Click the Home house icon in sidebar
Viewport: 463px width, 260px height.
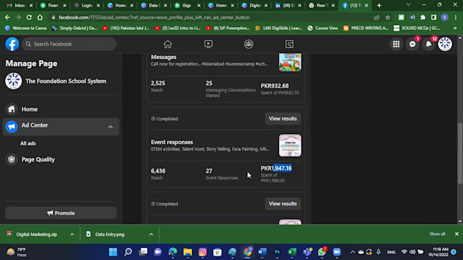[12, 109]
